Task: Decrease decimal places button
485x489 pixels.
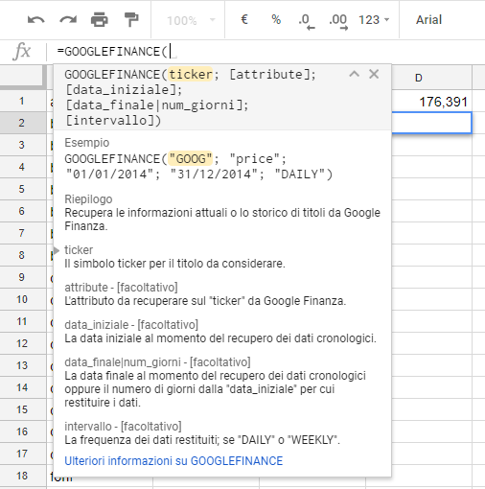Action: 307,21
